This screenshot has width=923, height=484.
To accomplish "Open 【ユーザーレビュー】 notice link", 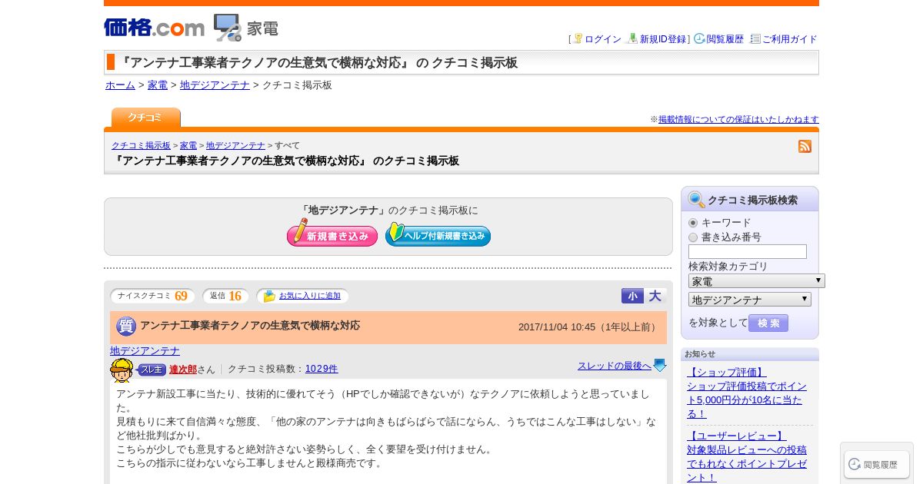I will point(737,436).
